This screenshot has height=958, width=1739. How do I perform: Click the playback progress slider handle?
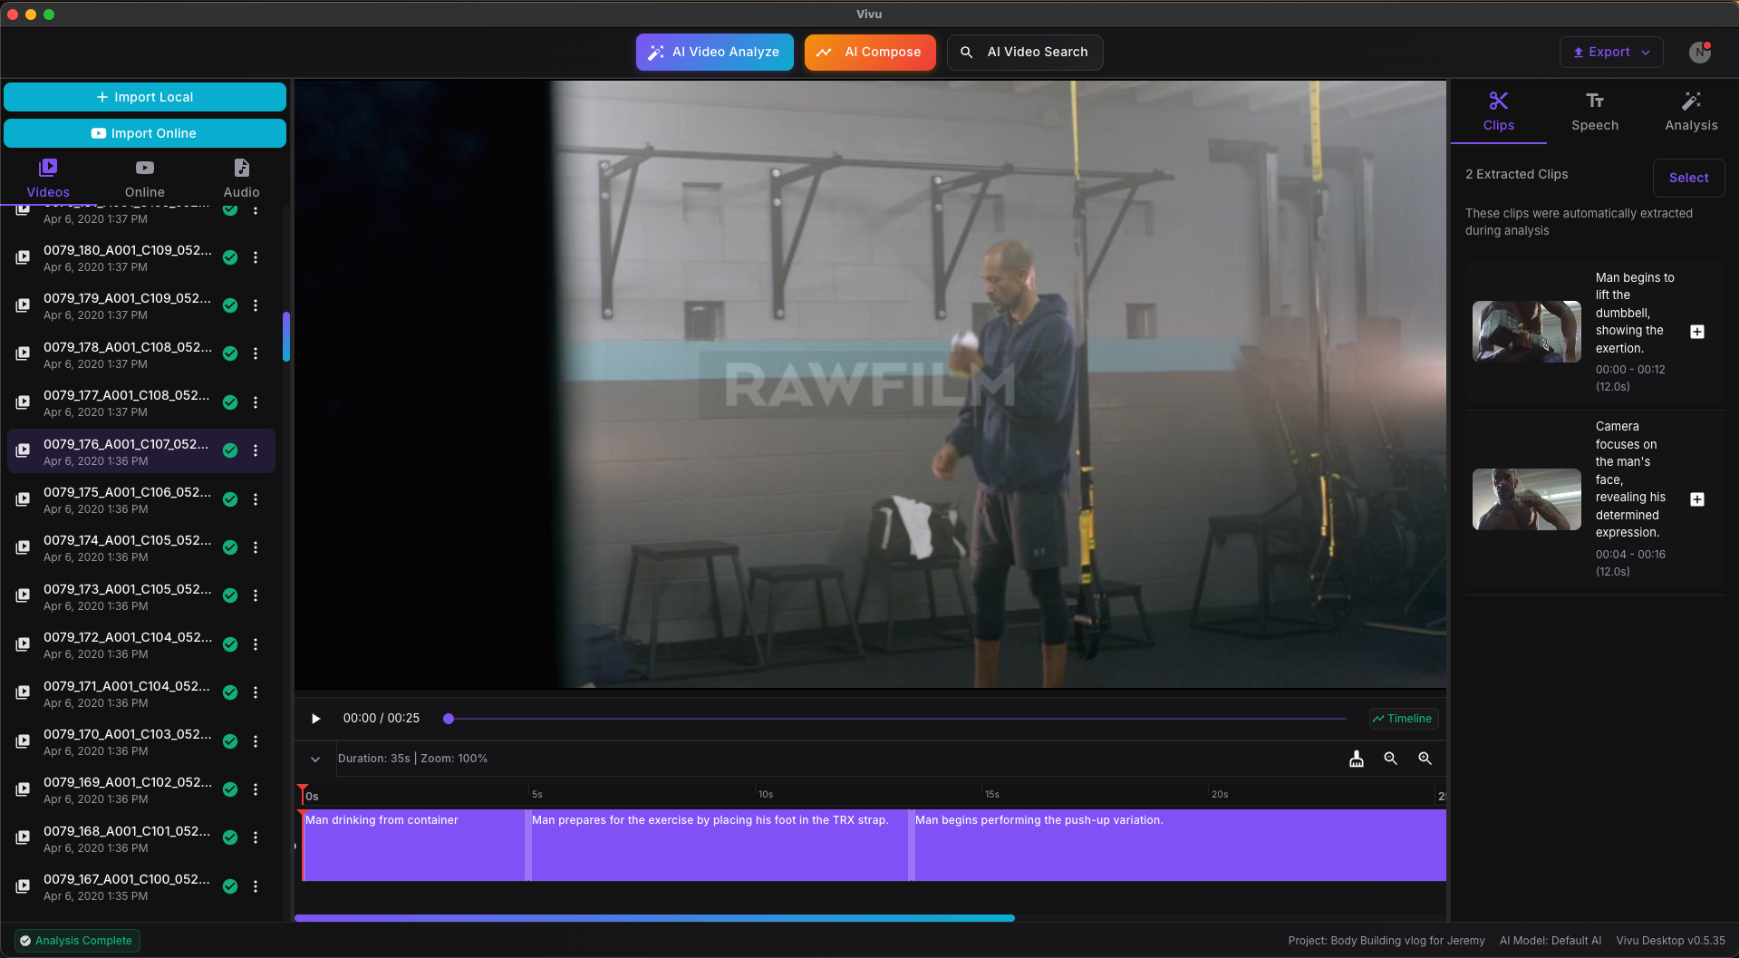(x=448, y=719)
